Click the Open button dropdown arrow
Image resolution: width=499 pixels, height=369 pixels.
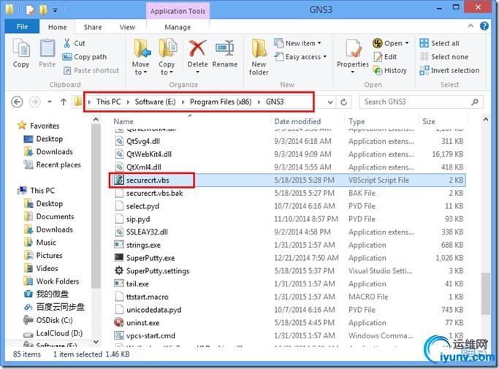(407, 43)
